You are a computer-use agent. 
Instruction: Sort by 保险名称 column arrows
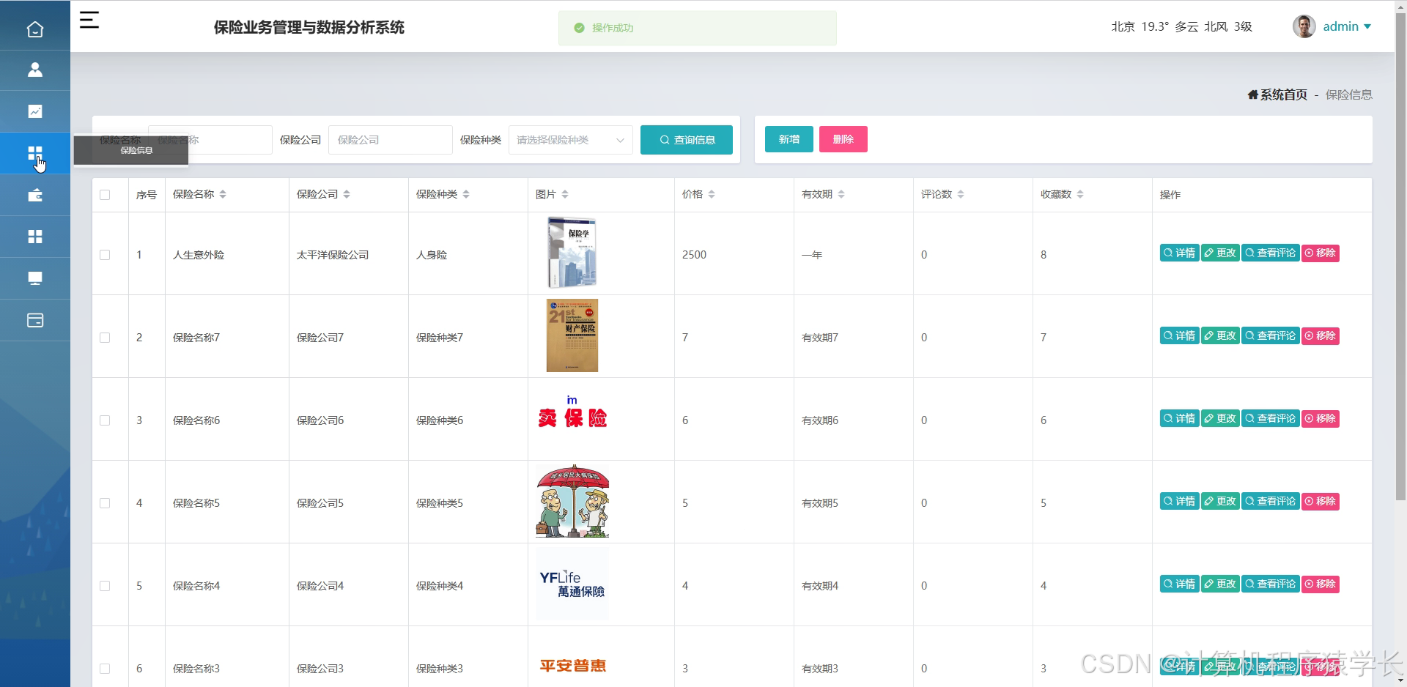coord(223,194)
